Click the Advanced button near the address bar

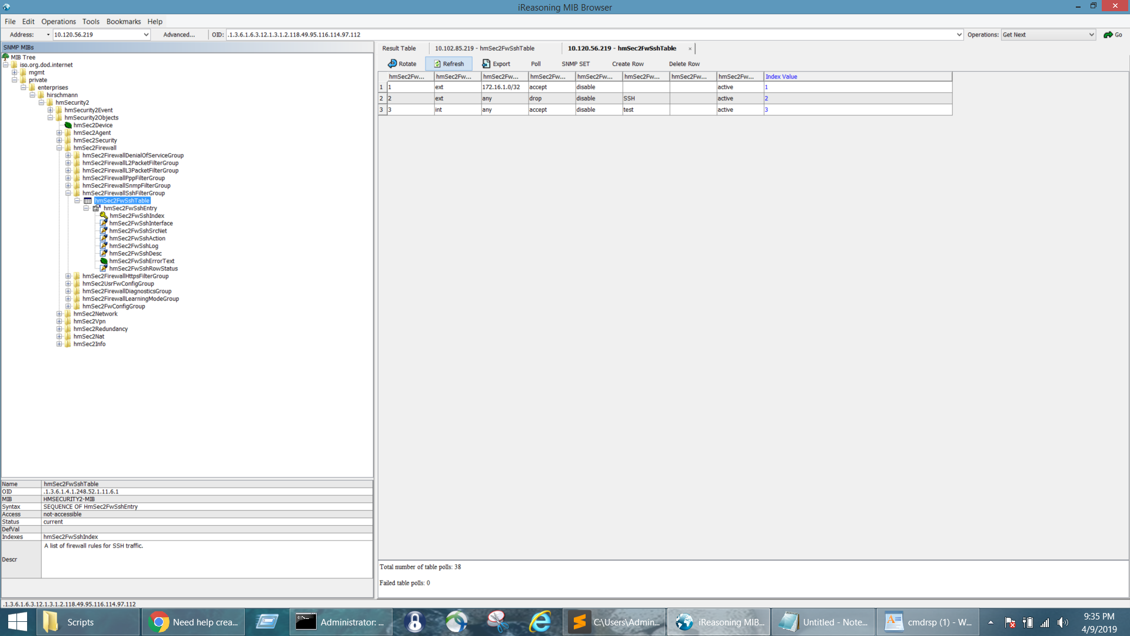[x=180, y=34]
